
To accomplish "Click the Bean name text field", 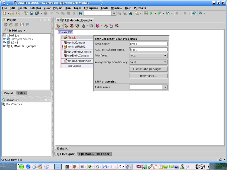I will point(148,44).
